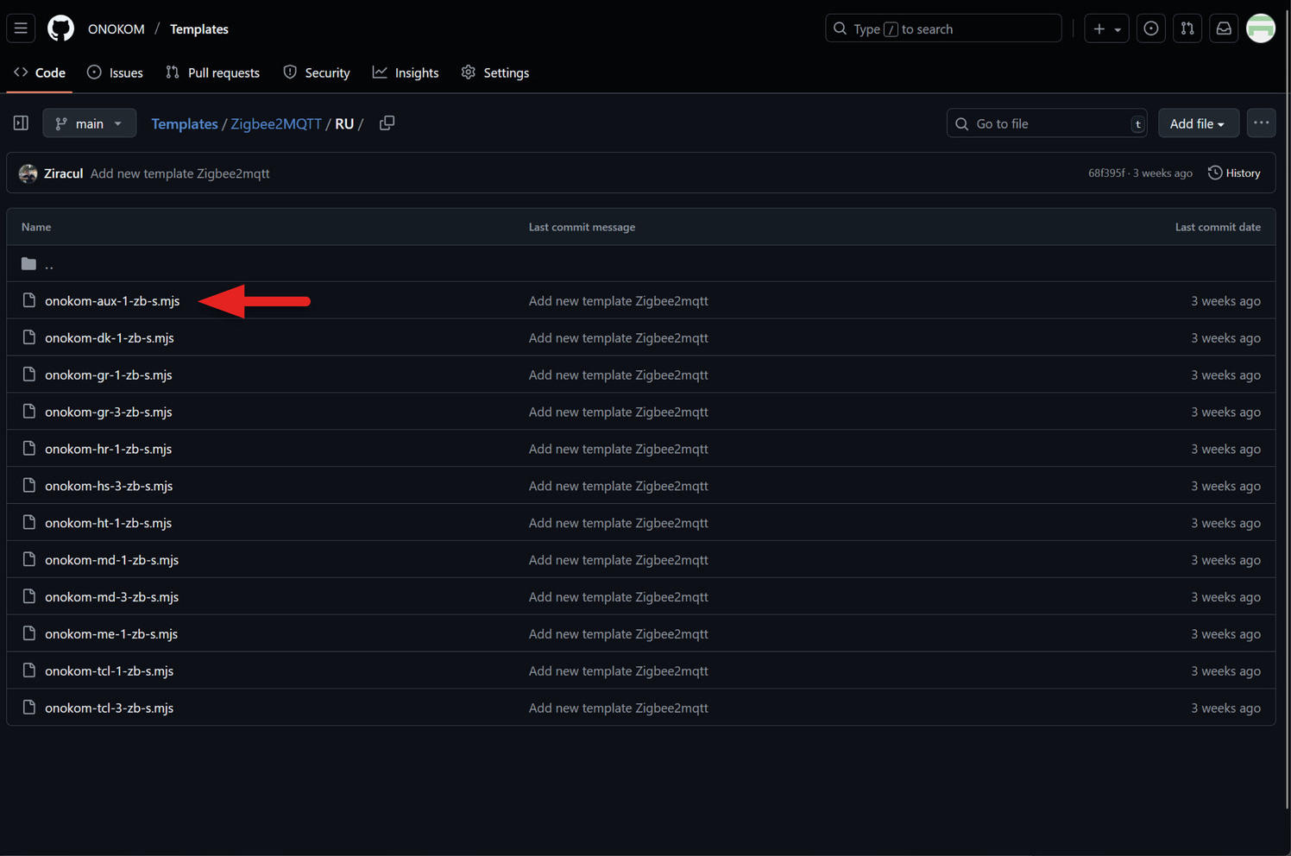Image resolution: width=1291 pixels, height=856 pixels.
Task: Open the more options ellipsis menu
Action: [1261, 123]
